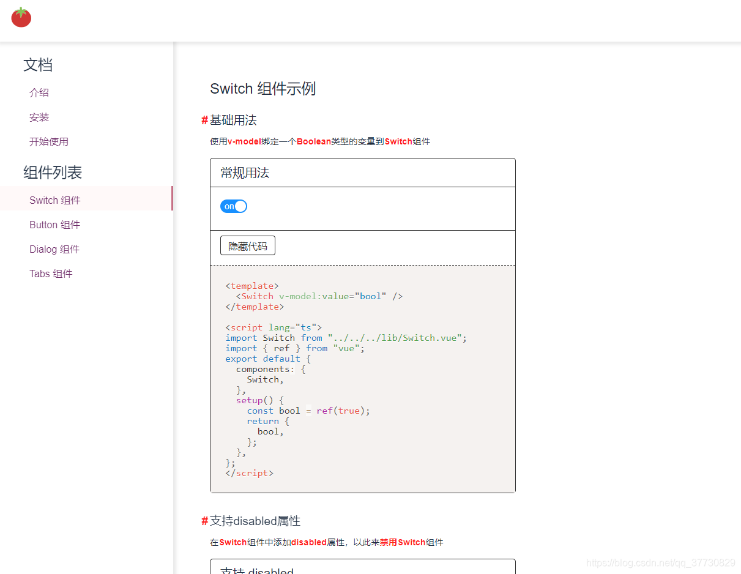Click the closing </script> tag line

pos(250,473)
